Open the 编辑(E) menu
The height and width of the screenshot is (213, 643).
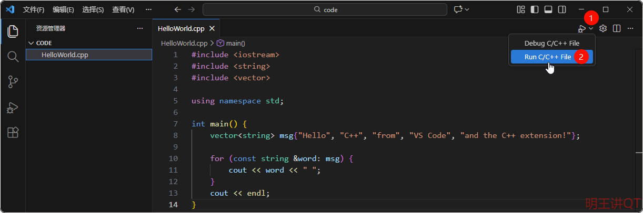pyautogui.click(x=63, y=9)
